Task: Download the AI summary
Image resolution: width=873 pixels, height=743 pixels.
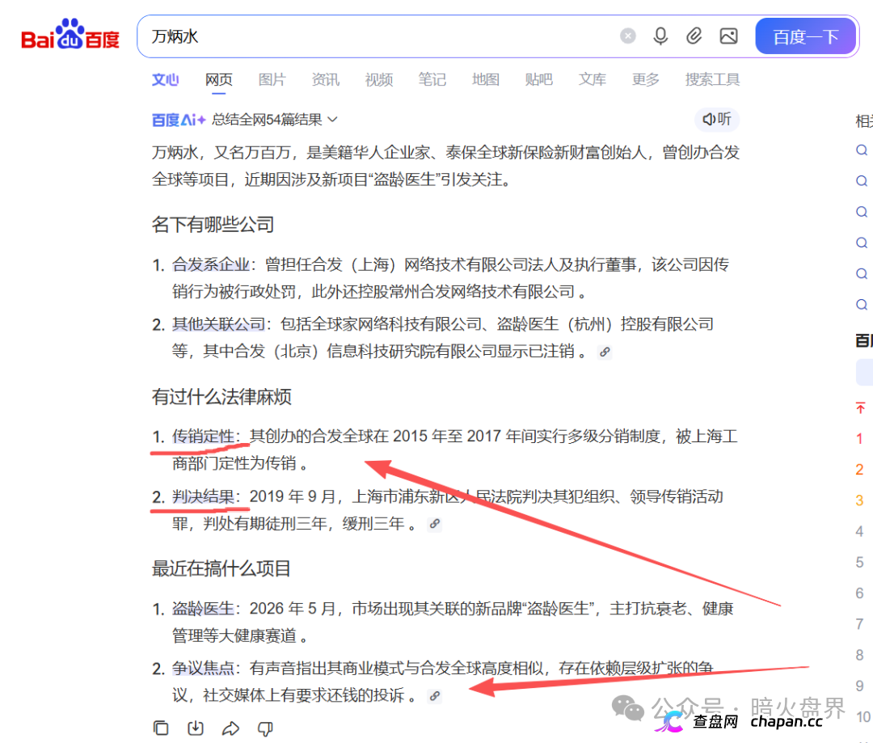Action: click(196, 728)
